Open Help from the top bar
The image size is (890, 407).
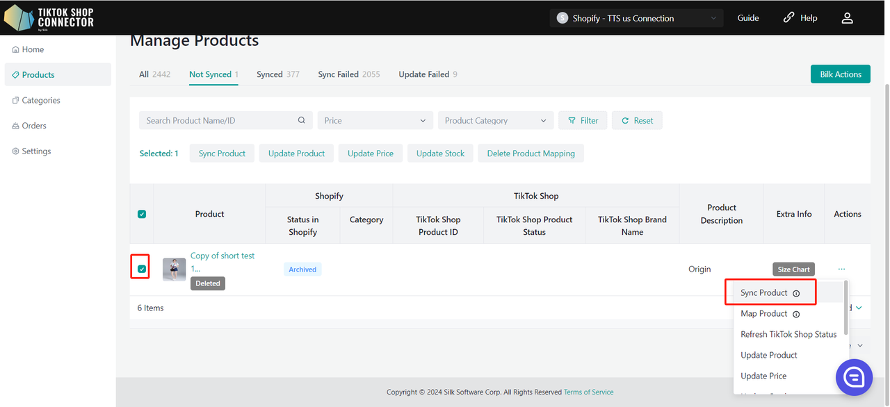coord(800,18)
